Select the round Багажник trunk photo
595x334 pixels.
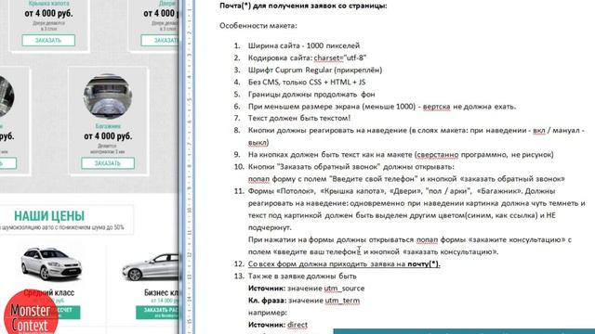[x=108, y=96]
